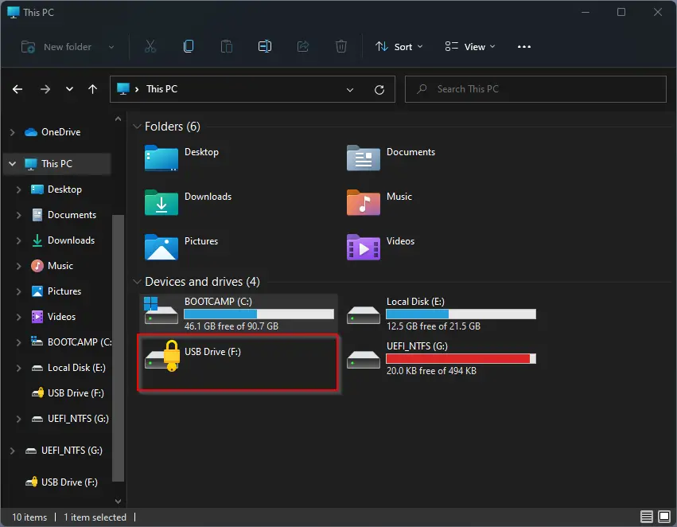Collapse the Devices and drives group
This screenshot has width=677, height=527.
(138, 282)
